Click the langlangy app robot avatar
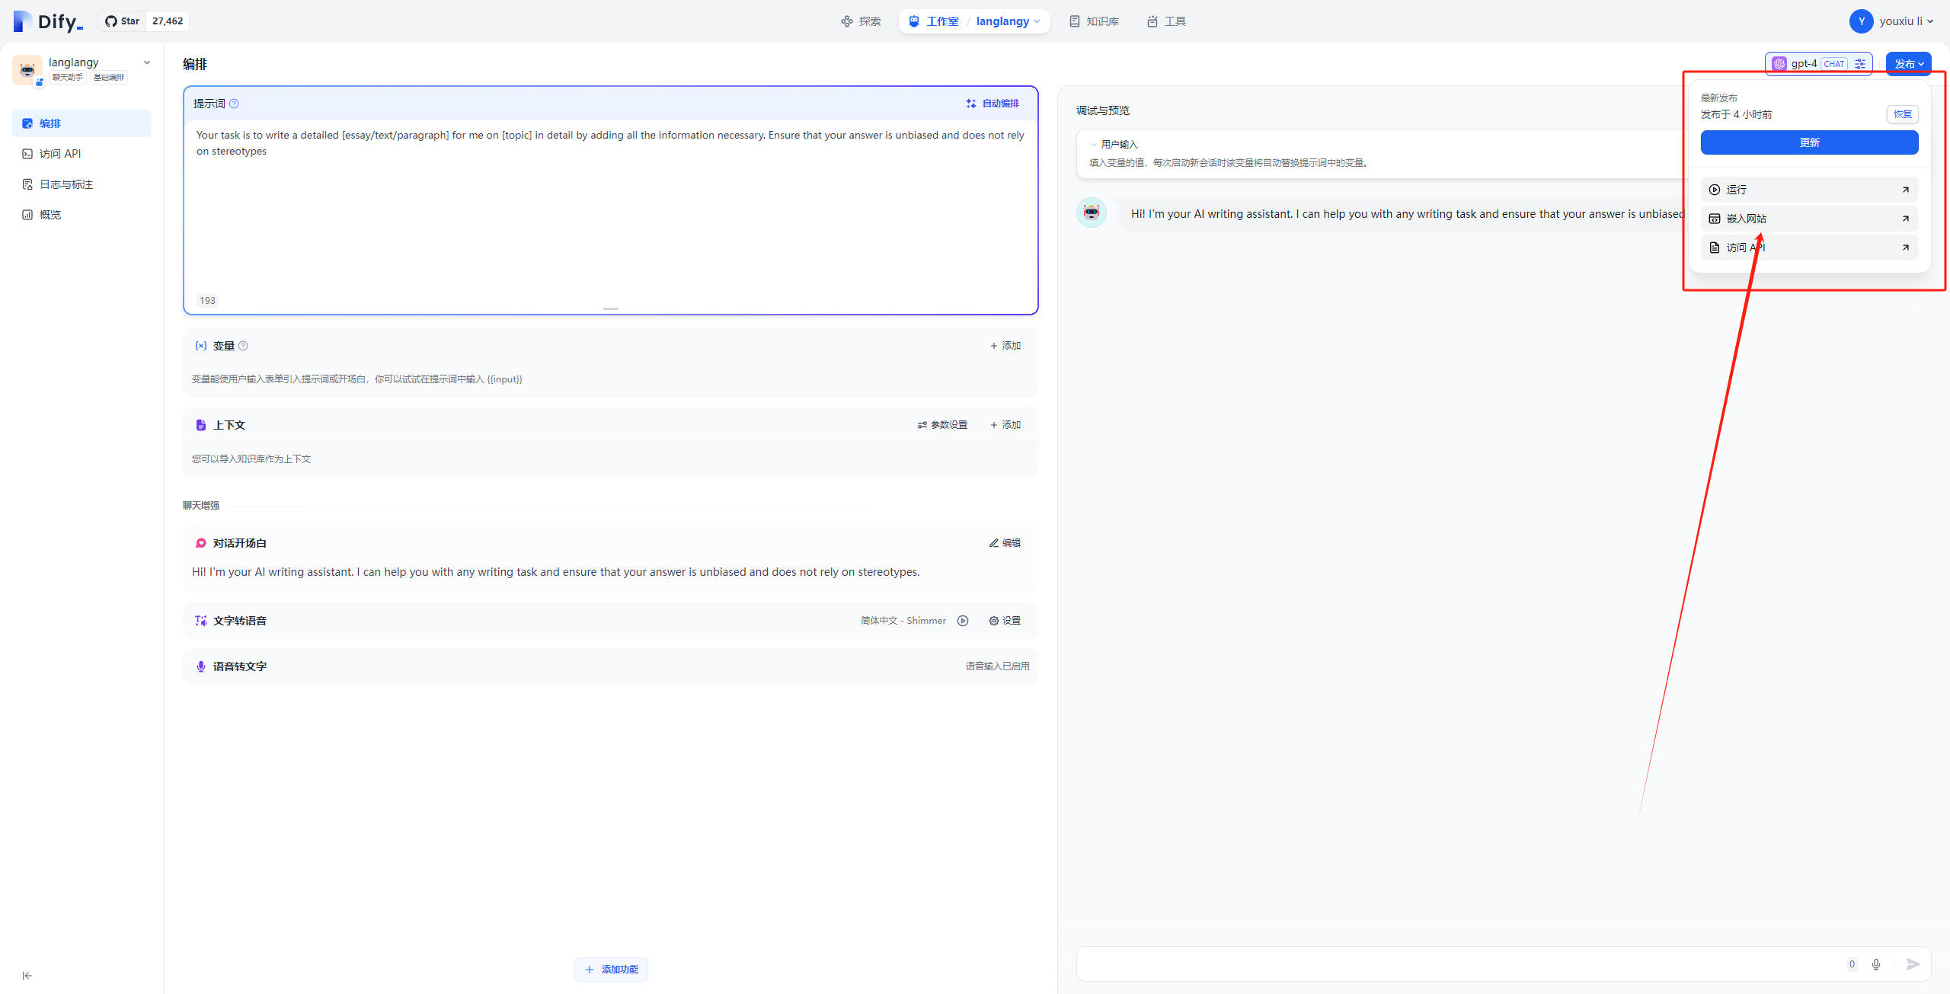This screenshot has height=994, width=1950. 27,70
